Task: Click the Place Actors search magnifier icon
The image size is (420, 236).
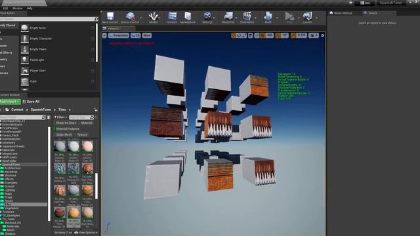Action: pos(96,19)
